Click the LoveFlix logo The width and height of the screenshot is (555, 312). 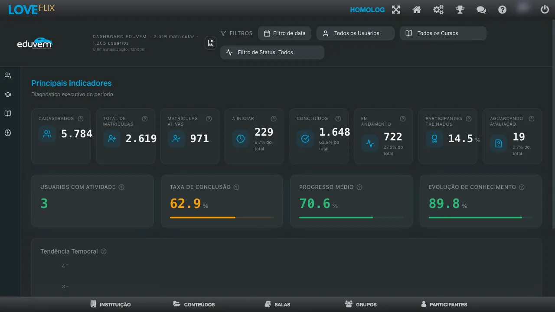pos(32,9)
